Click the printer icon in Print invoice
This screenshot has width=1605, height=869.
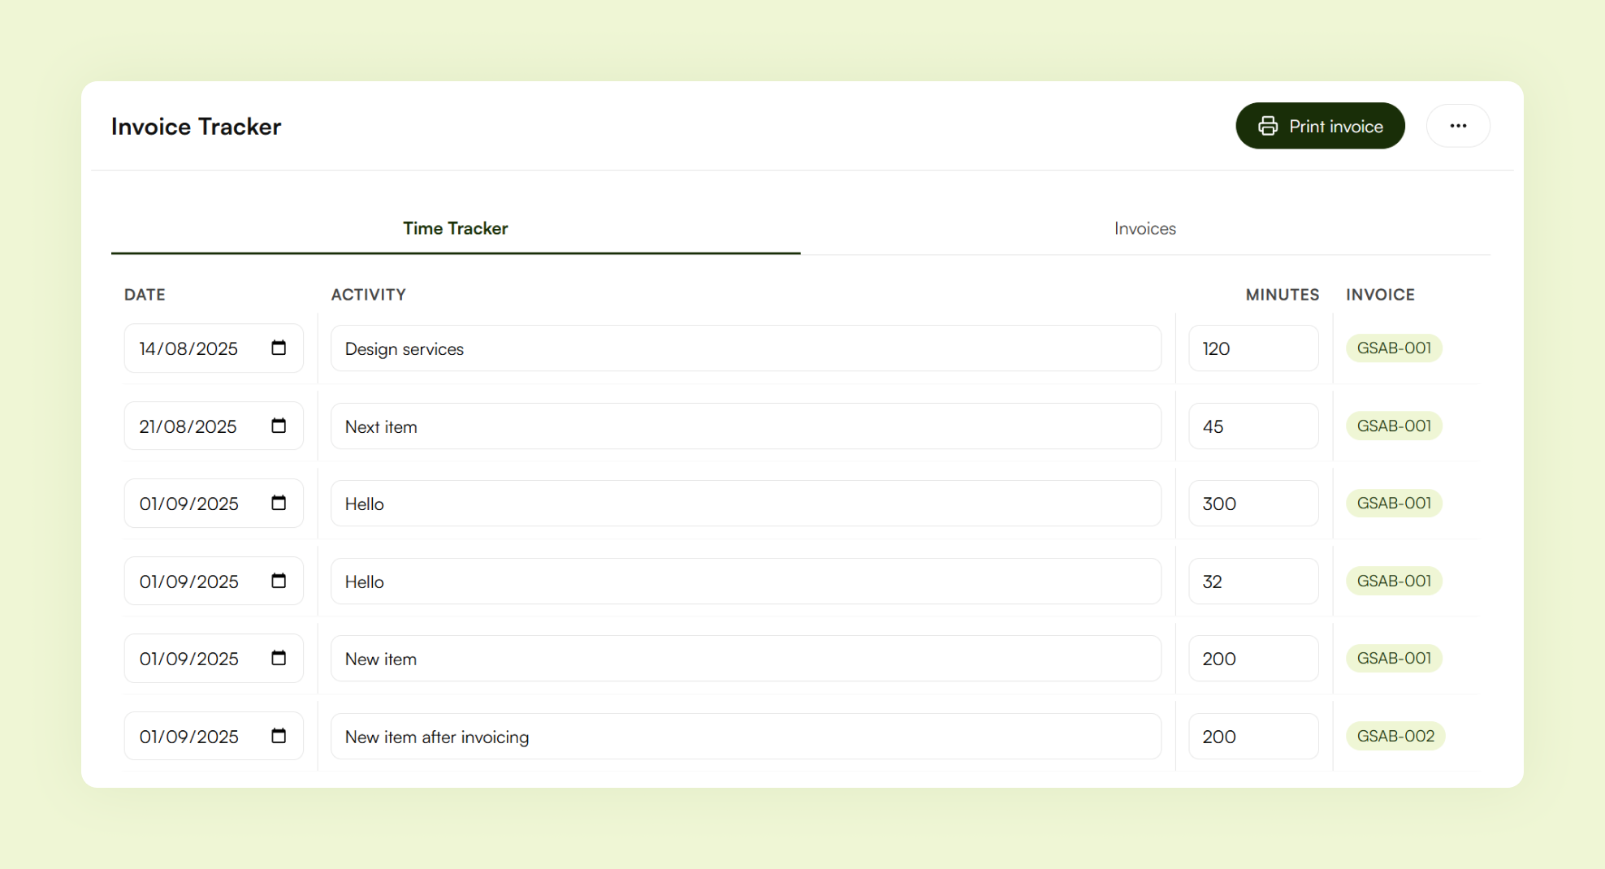(1268, 126)
